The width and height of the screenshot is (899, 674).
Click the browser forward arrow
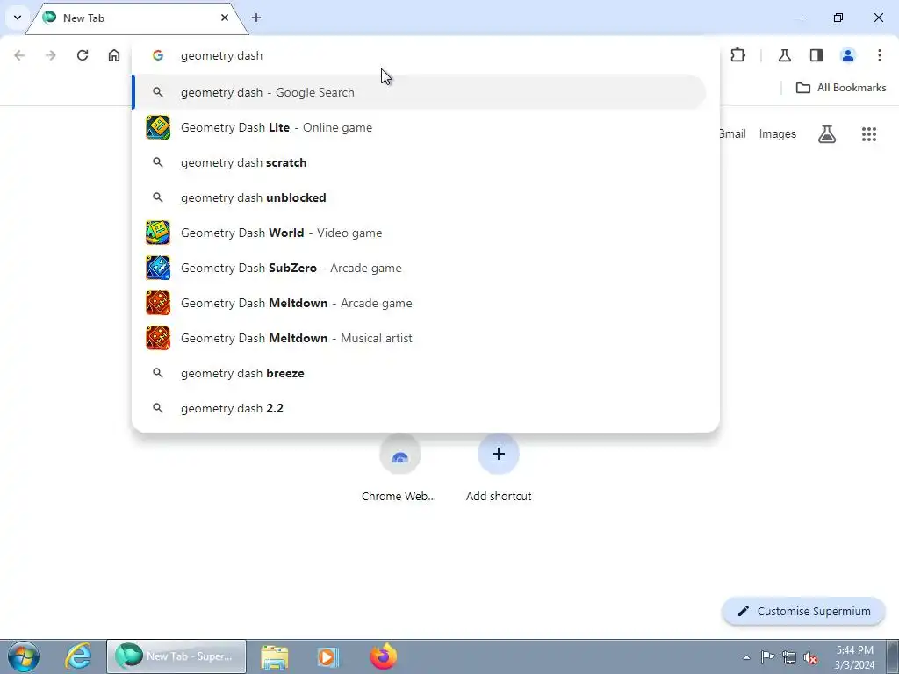tap(51, 55)
